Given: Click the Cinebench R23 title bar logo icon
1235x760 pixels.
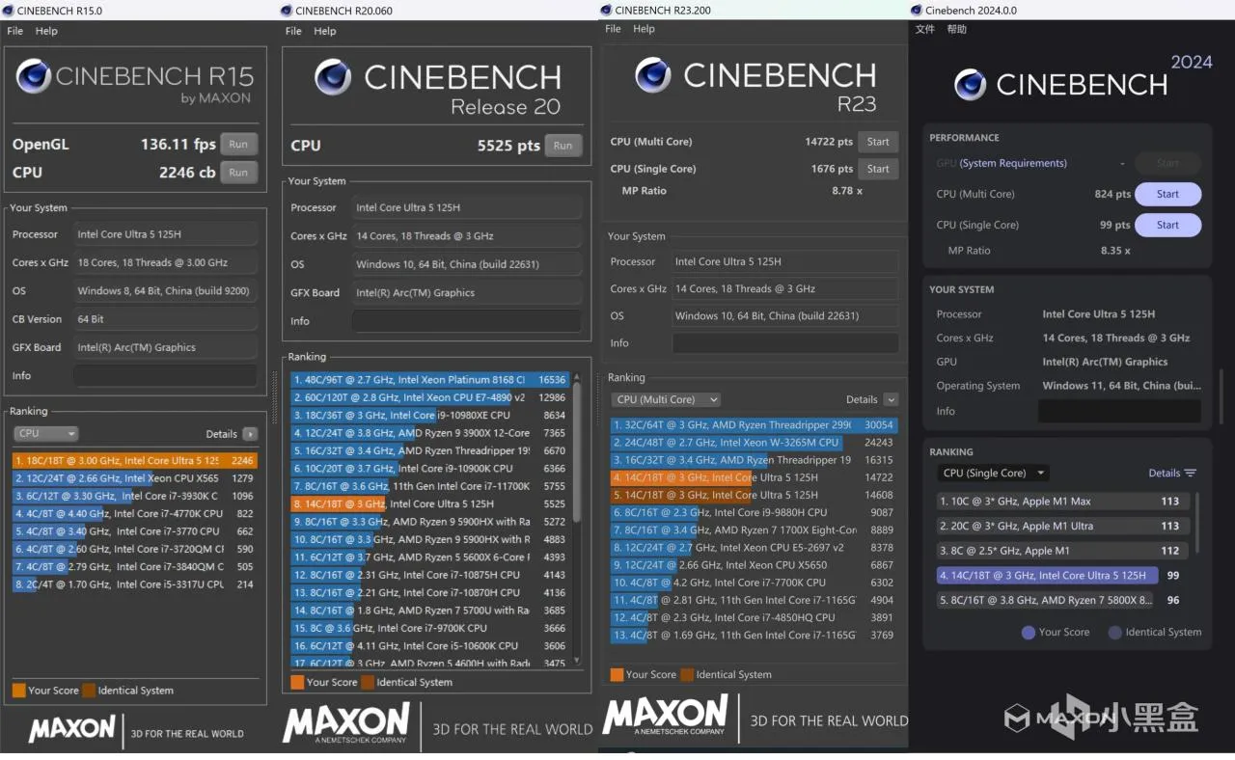Looking at the screenshot, I should point(606,11).
